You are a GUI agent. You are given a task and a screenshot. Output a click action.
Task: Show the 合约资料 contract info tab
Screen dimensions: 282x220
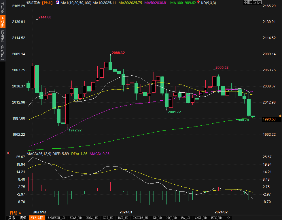3,53
